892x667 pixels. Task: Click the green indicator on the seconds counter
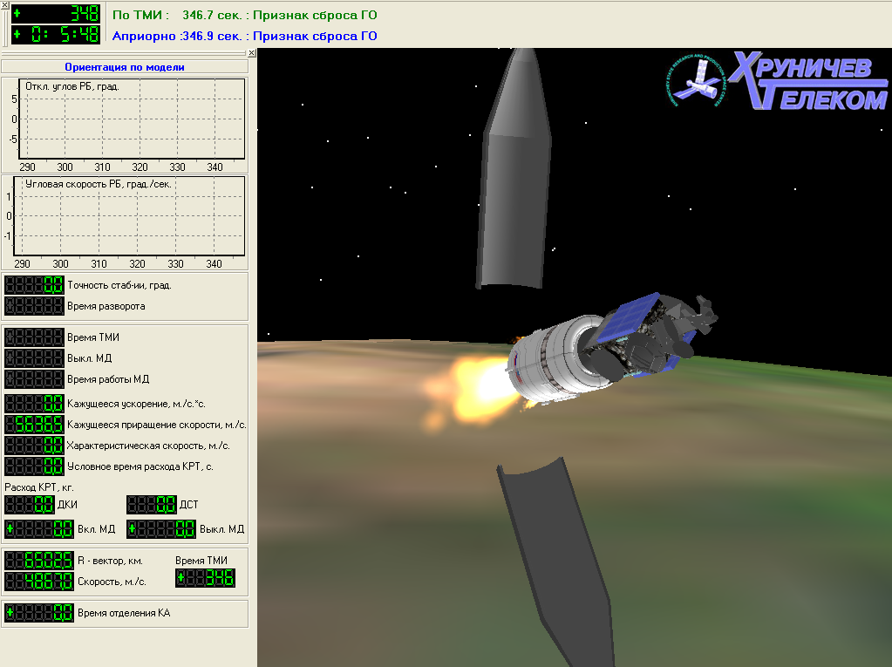coord(17,14)
